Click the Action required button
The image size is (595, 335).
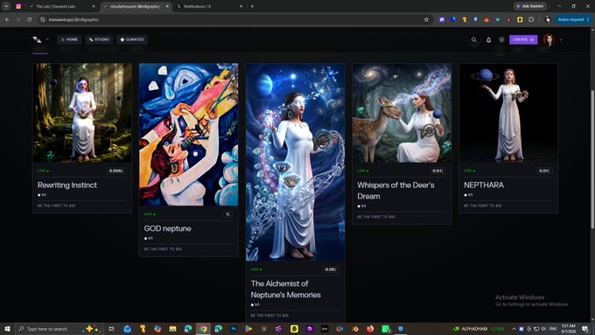tap(573, 19)
